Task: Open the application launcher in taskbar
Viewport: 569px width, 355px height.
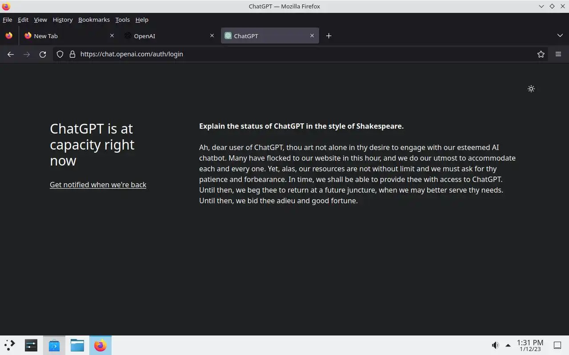Action: [x=10, y=345]
